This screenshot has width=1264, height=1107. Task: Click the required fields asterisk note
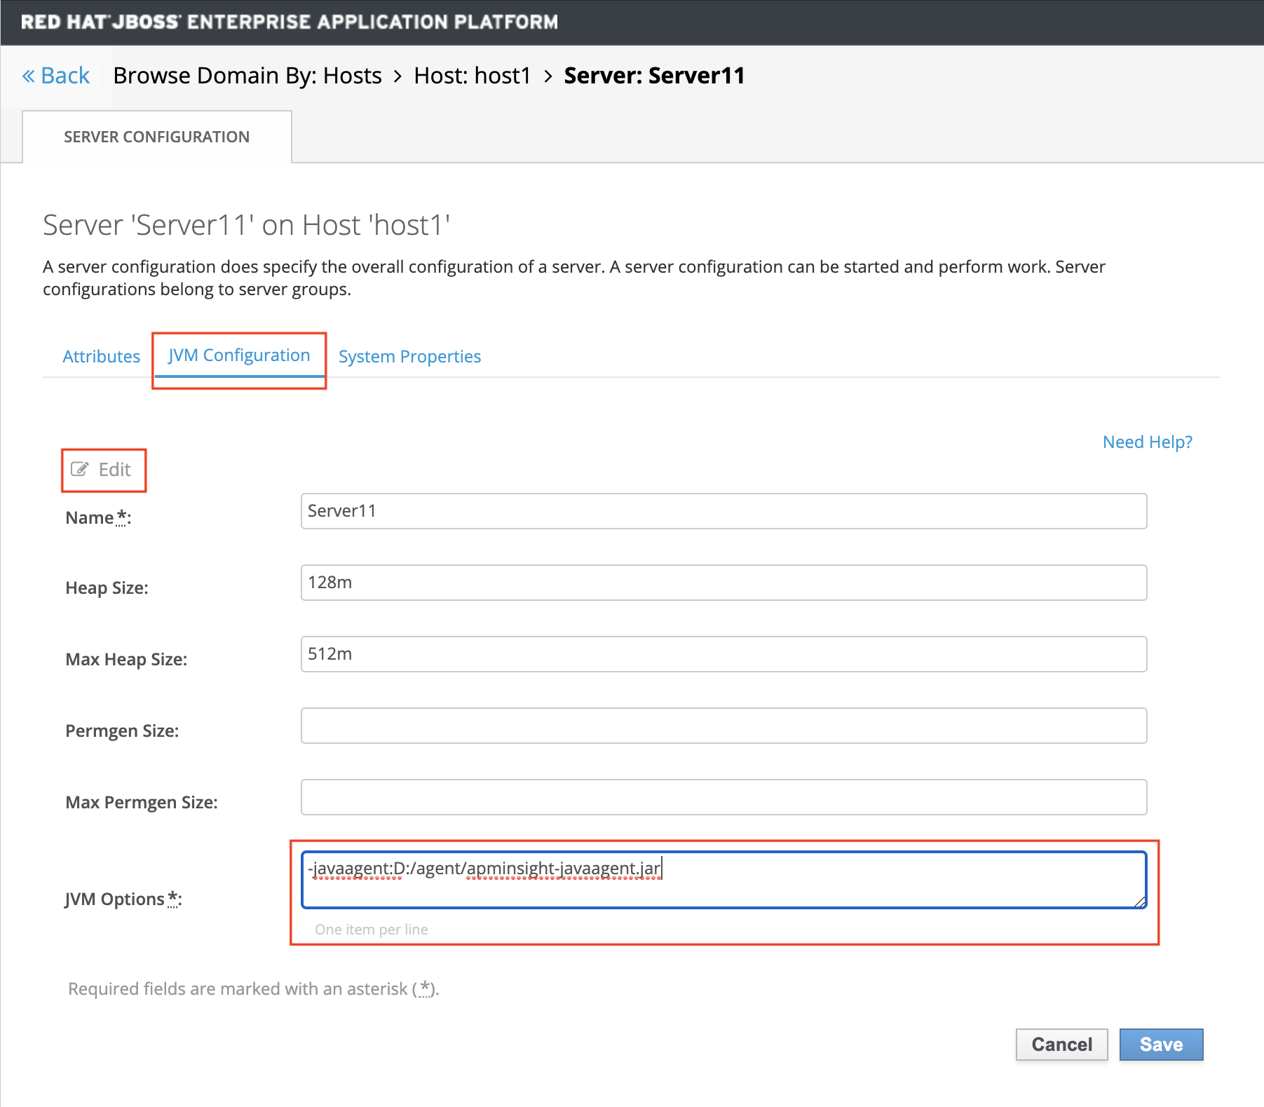coord(254,989)
